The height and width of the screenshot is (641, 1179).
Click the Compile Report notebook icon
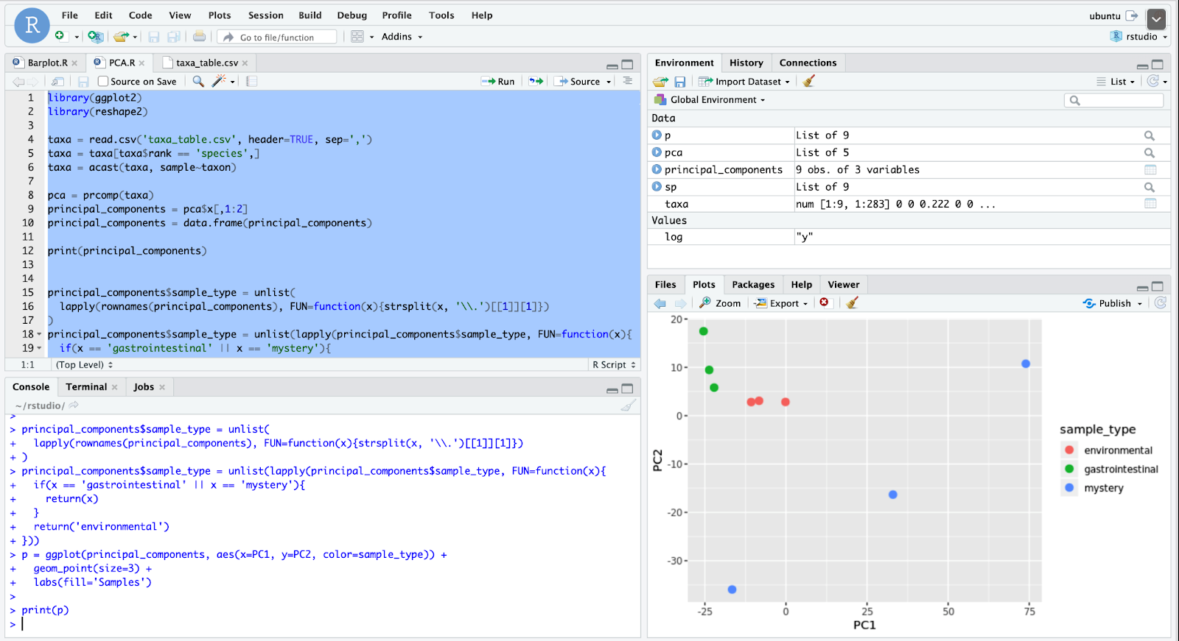251,82
